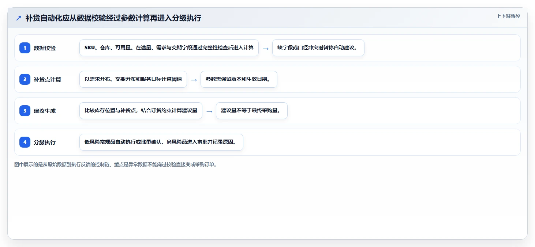Click the box 缺字段或口径冲突时暂停自动建议。
The width and height of the screenshot is (535, 247).
tap(318, 48)
